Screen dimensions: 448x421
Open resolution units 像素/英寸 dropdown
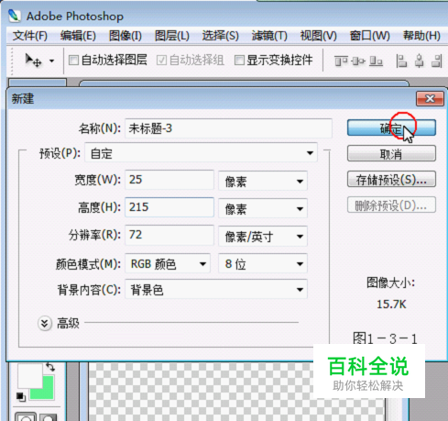[x=263, y=236]
